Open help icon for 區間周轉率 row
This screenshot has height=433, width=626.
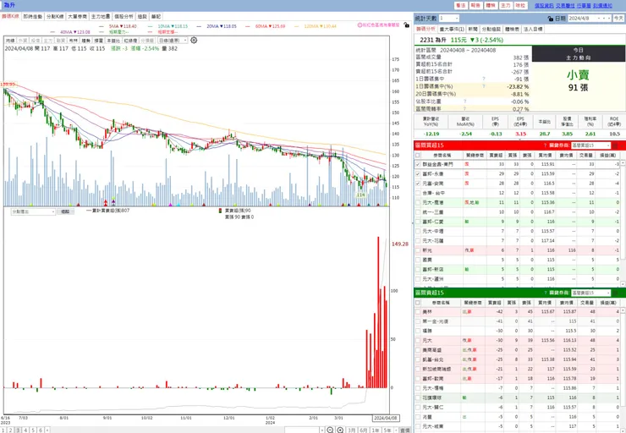[x=464, y=108]
